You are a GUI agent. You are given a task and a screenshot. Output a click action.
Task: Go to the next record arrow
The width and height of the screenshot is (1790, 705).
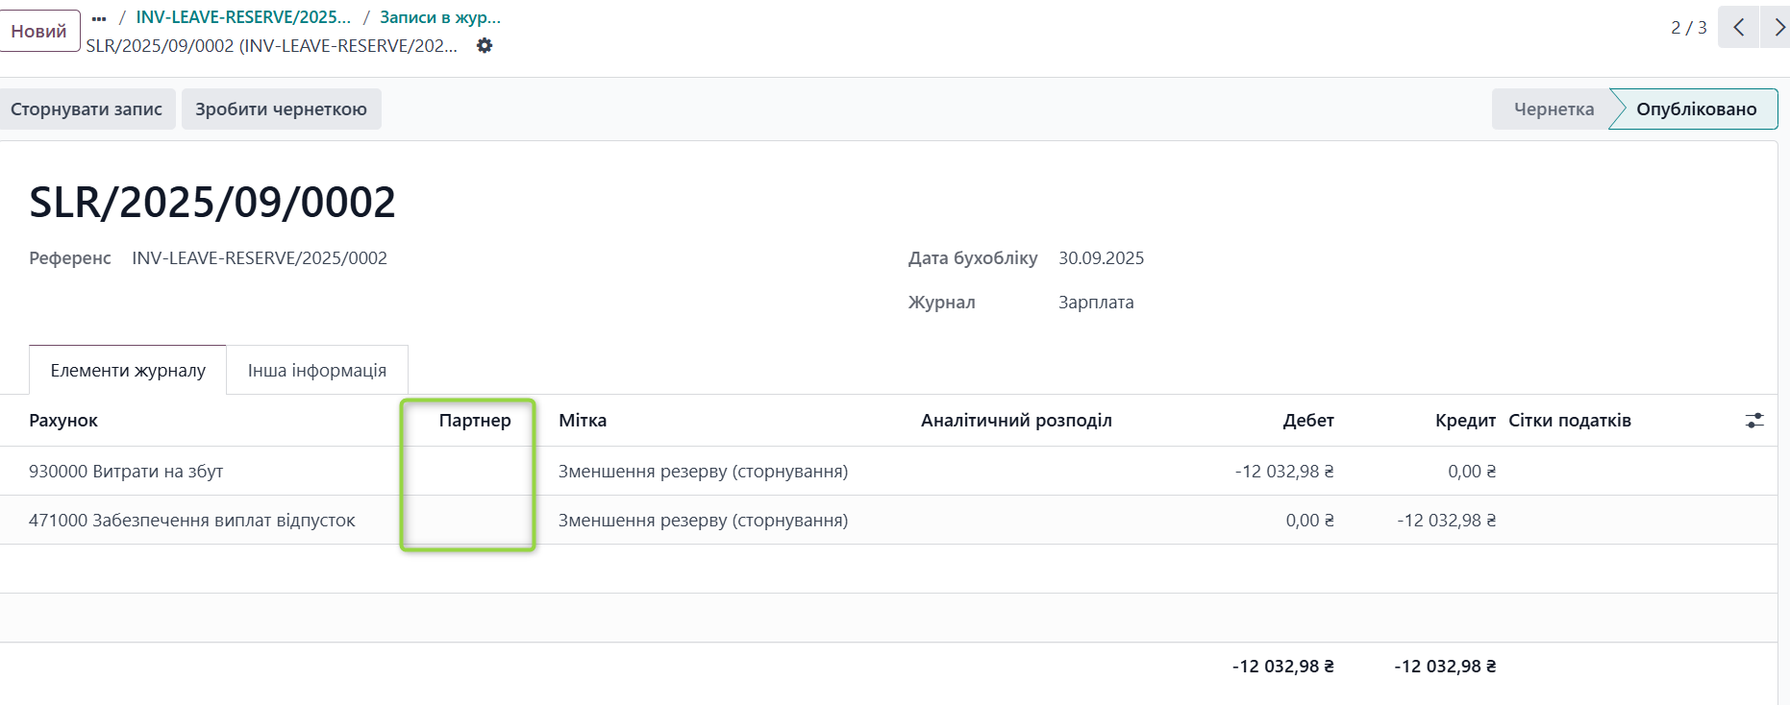pos(1778,28)
